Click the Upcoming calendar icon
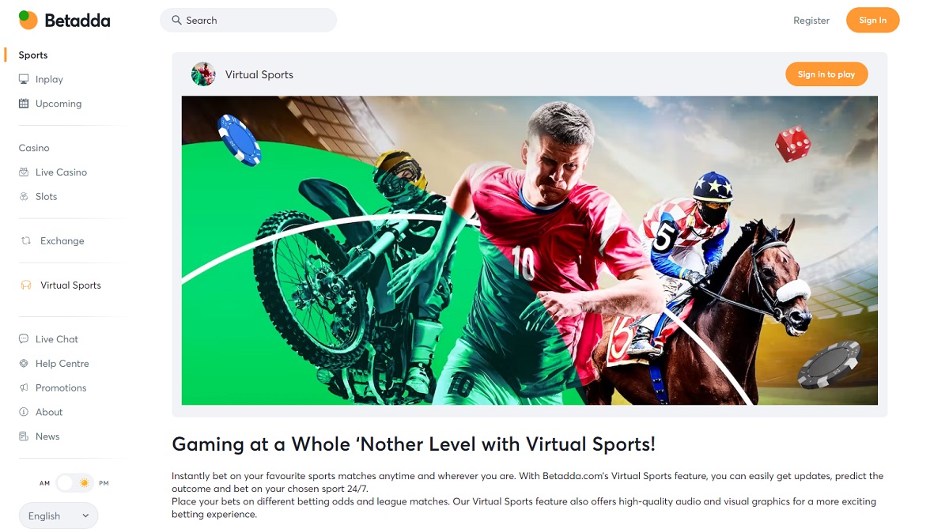Viewport: 949px width, 529px height. point(24,104)
